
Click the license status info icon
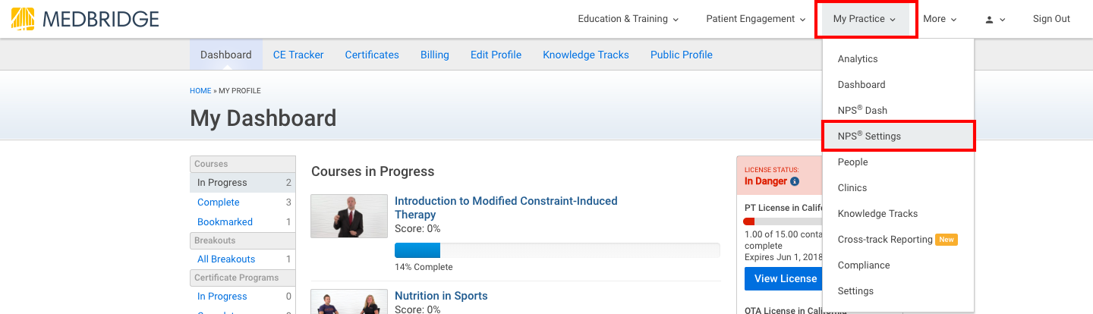point(795,182)
